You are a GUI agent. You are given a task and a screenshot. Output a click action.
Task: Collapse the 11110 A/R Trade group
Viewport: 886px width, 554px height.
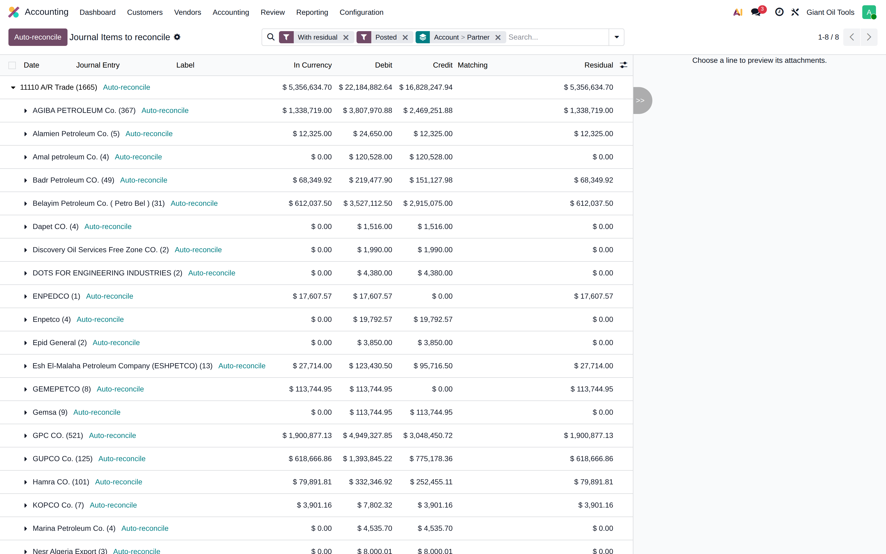13,88
